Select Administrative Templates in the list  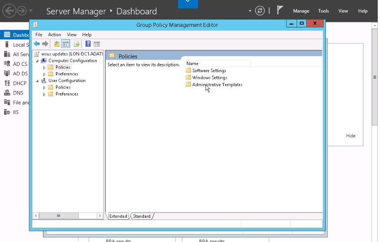[x=217, y=85]
